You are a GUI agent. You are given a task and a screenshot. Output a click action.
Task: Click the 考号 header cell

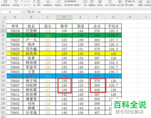[x=15, y=26]
